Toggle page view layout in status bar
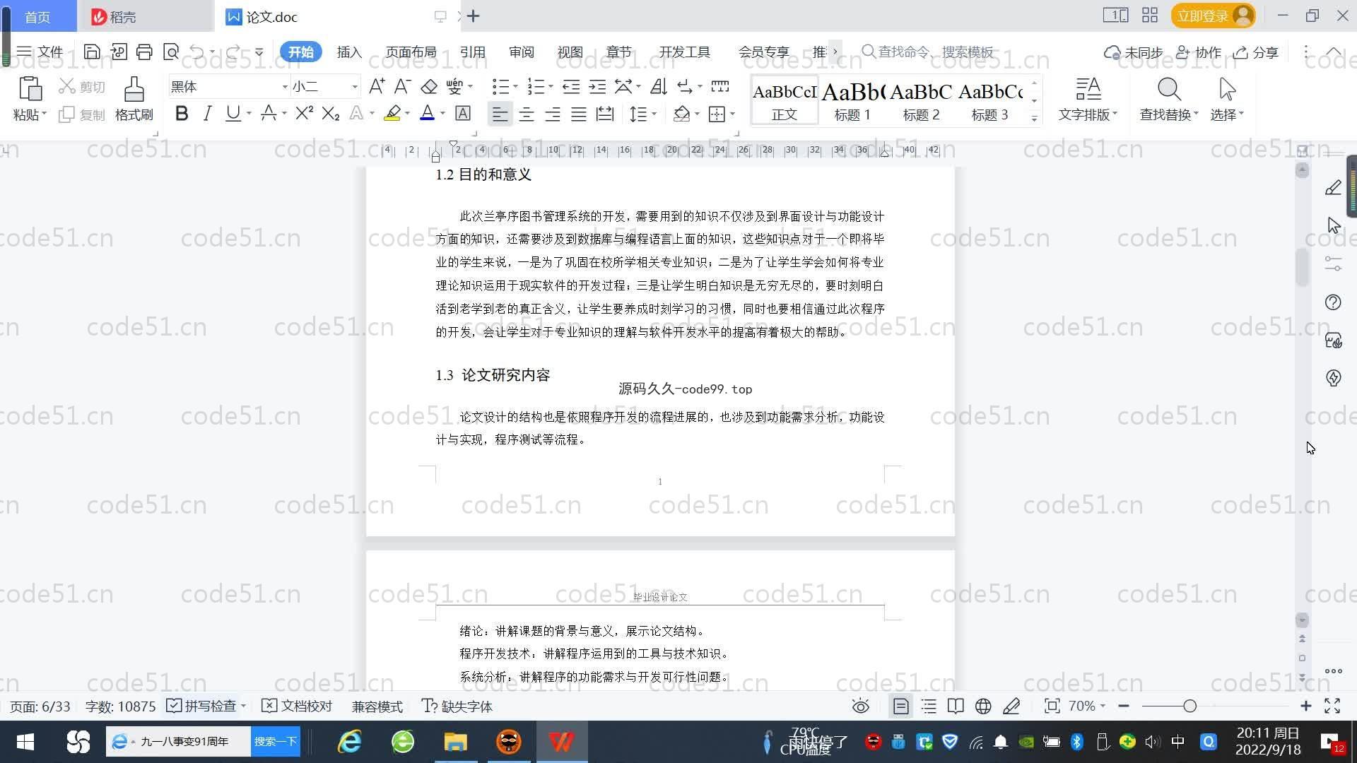The image size is (1357, 763). [x=900, y=706]
